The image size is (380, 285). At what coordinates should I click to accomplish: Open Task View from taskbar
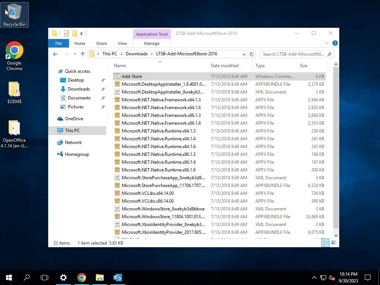(x=45, y=278)
